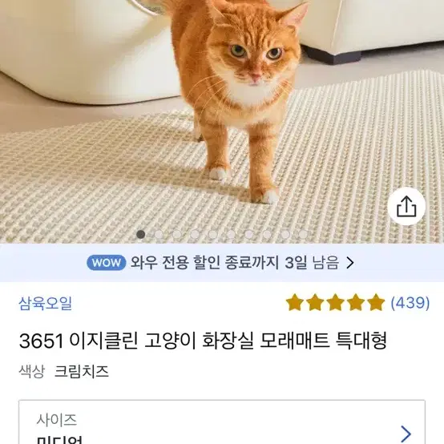This screenshot has width=444, height=444.
Task: Jump to the tenth image carousel dot
Action: tap(303, 235)
